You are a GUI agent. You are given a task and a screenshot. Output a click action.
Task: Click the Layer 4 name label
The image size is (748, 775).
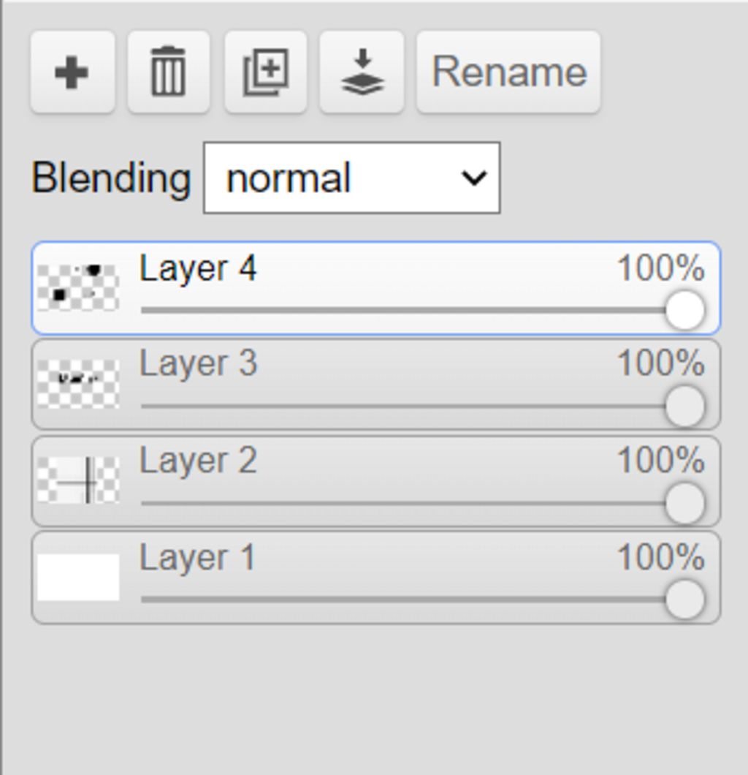(198, 268)
